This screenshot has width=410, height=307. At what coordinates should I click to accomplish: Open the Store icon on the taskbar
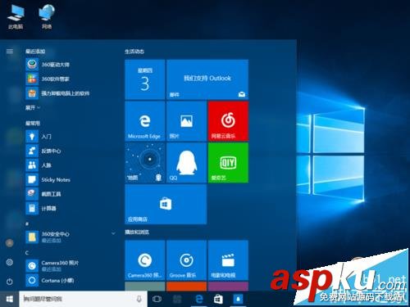pyautogui.click(x=218, y=299)
